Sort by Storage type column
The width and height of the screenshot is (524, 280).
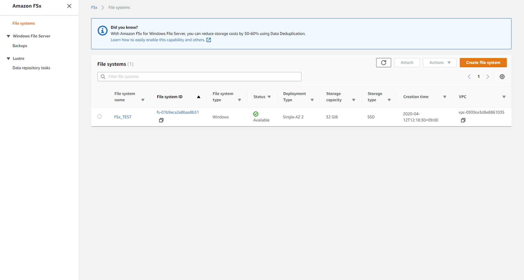pyautogui.click(x=389, y=100)
